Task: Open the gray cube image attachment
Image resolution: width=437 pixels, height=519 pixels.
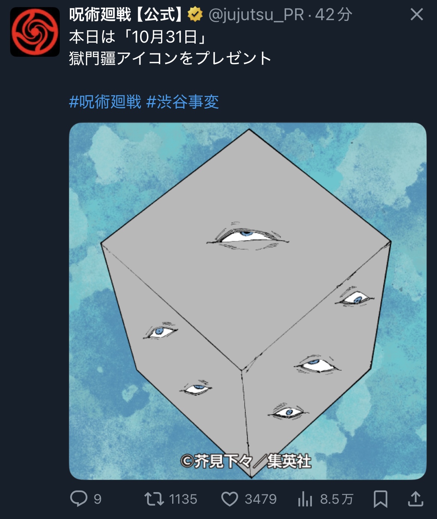Action: 248,301
